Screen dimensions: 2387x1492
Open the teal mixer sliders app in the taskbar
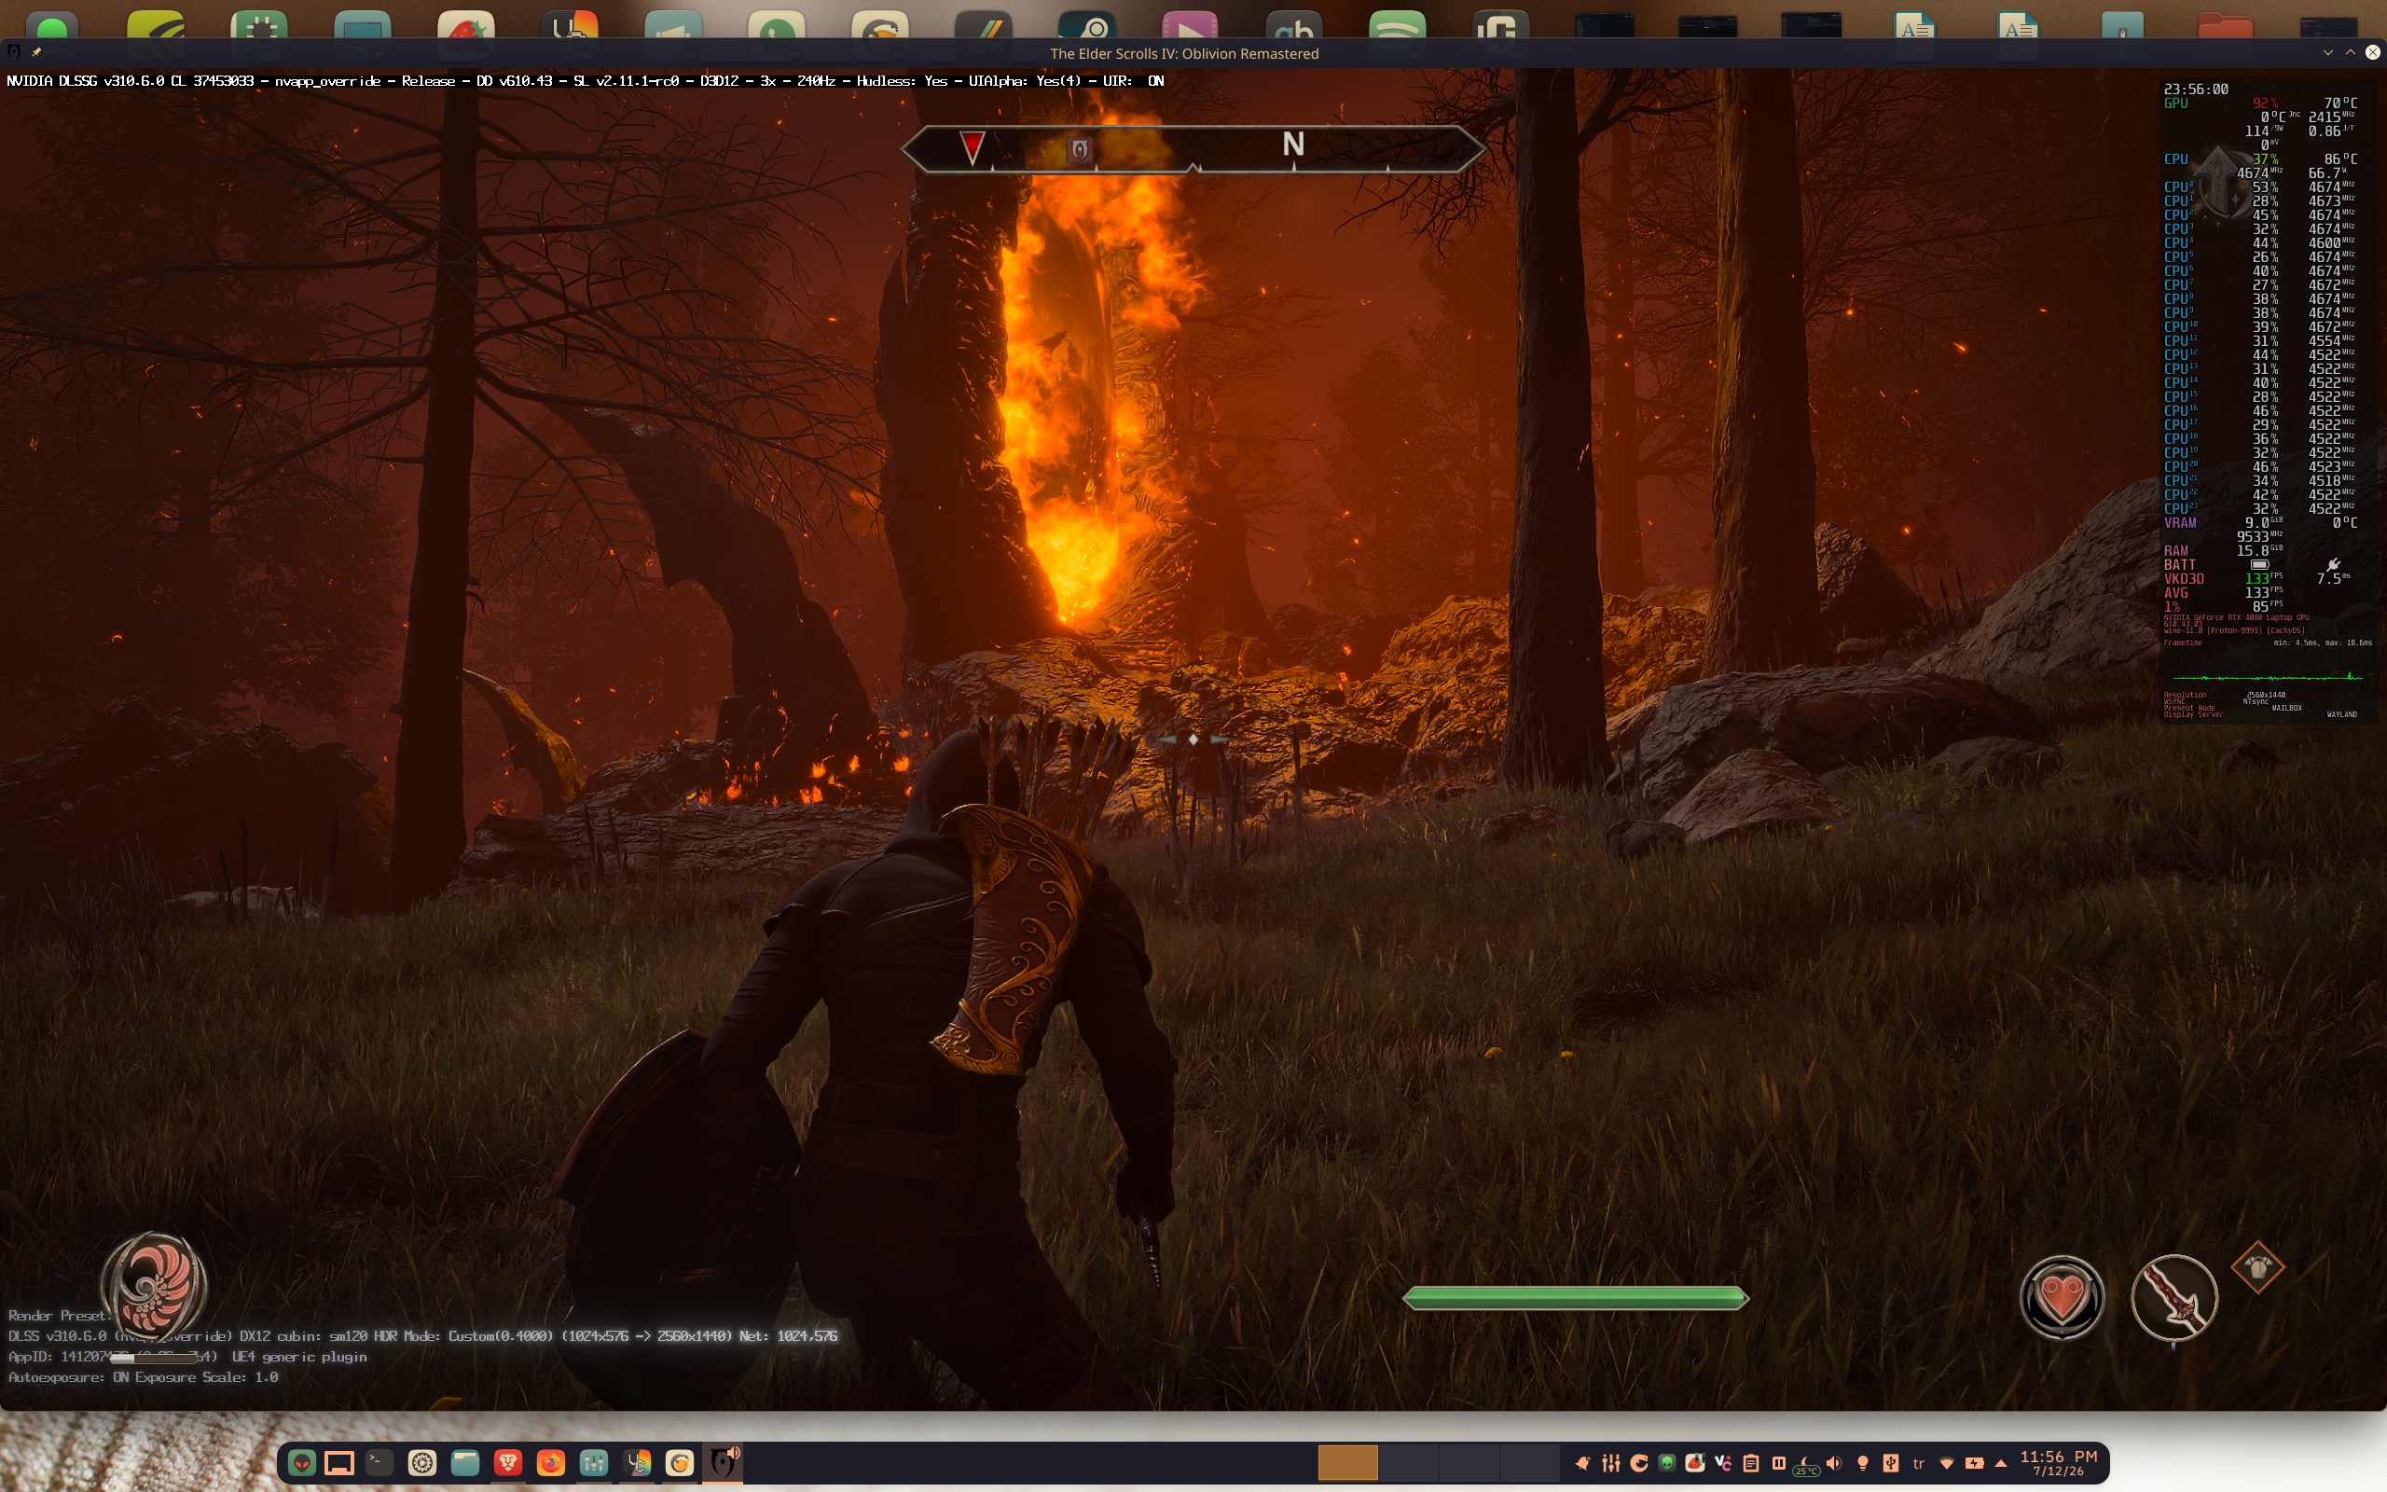click(594, 1462)
